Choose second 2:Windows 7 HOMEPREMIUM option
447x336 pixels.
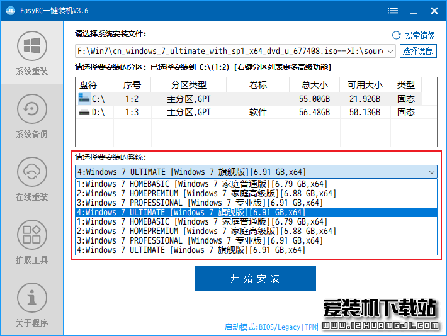[256, 231]
